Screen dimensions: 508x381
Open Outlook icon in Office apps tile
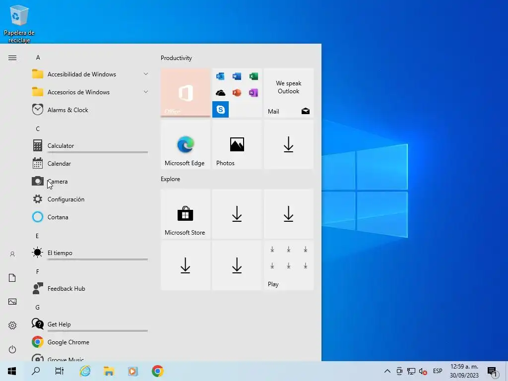click(220, 76)
